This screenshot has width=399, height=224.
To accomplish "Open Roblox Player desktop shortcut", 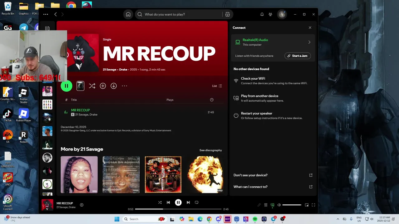I will 24,115.
